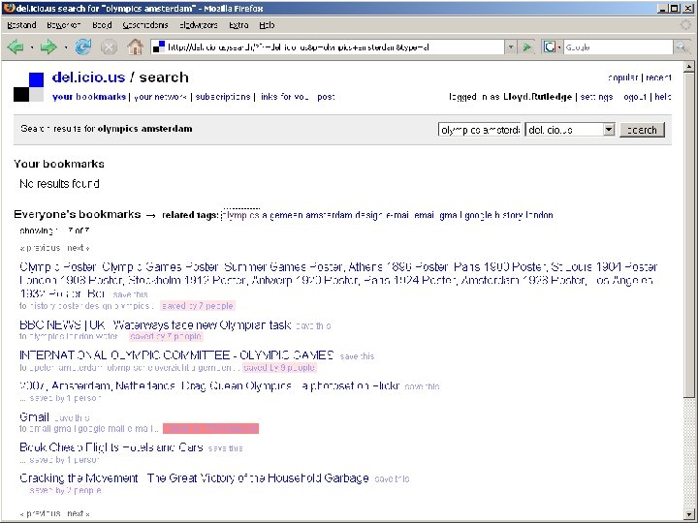
Task: Select the related tag google
Action: [x=479, y=215]
